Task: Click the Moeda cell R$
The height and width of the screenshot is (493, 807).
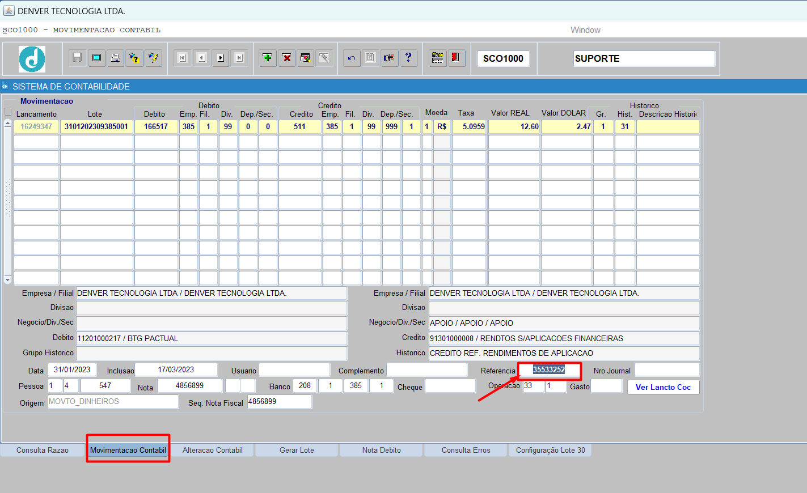Action: click(x=442, y=127)
